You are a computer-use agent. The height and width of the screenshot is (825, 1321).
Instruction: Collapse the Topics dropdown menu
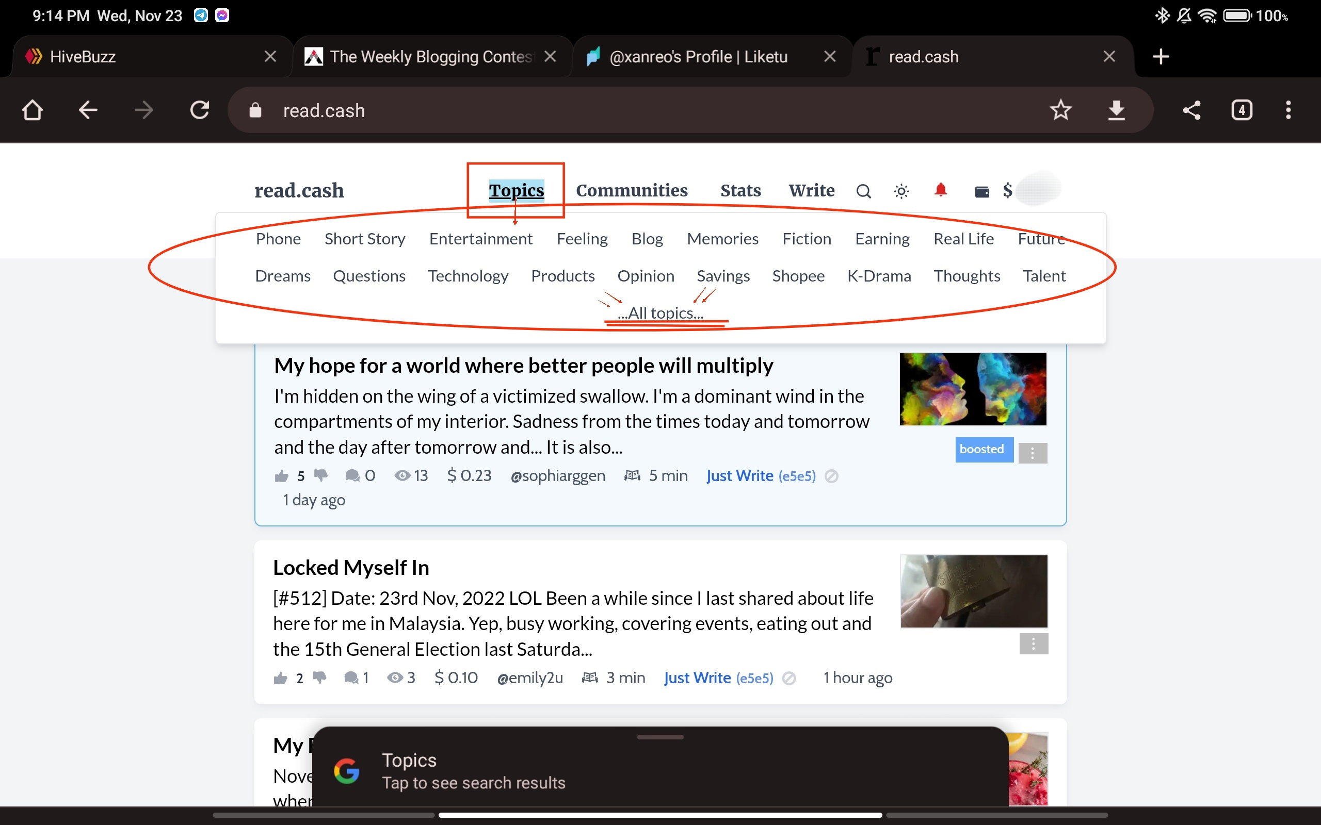[517, 190]
